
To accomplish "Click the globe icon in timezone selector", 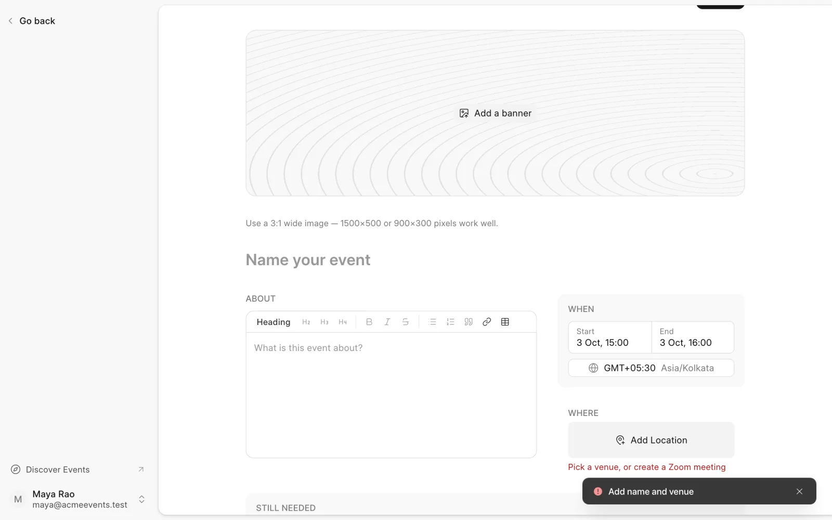I will (593, 368).
